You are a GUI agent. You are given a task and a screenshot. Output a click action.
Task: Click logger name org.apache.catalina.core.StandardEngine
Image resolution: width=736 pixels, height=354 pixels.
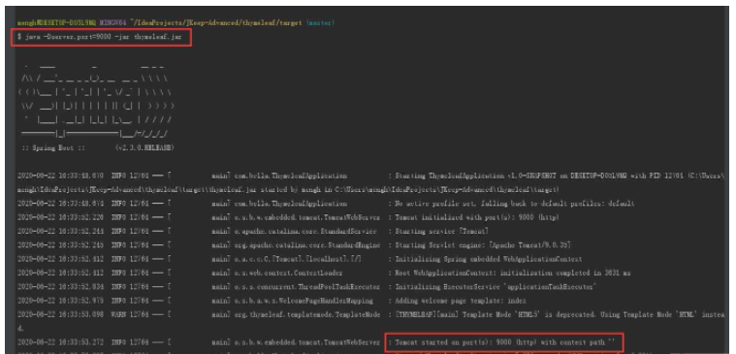[x=307, y=245]
